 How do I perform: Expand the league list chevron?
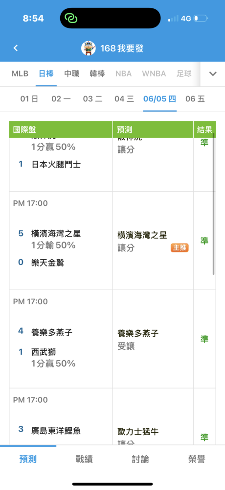(x=213, y=74)
